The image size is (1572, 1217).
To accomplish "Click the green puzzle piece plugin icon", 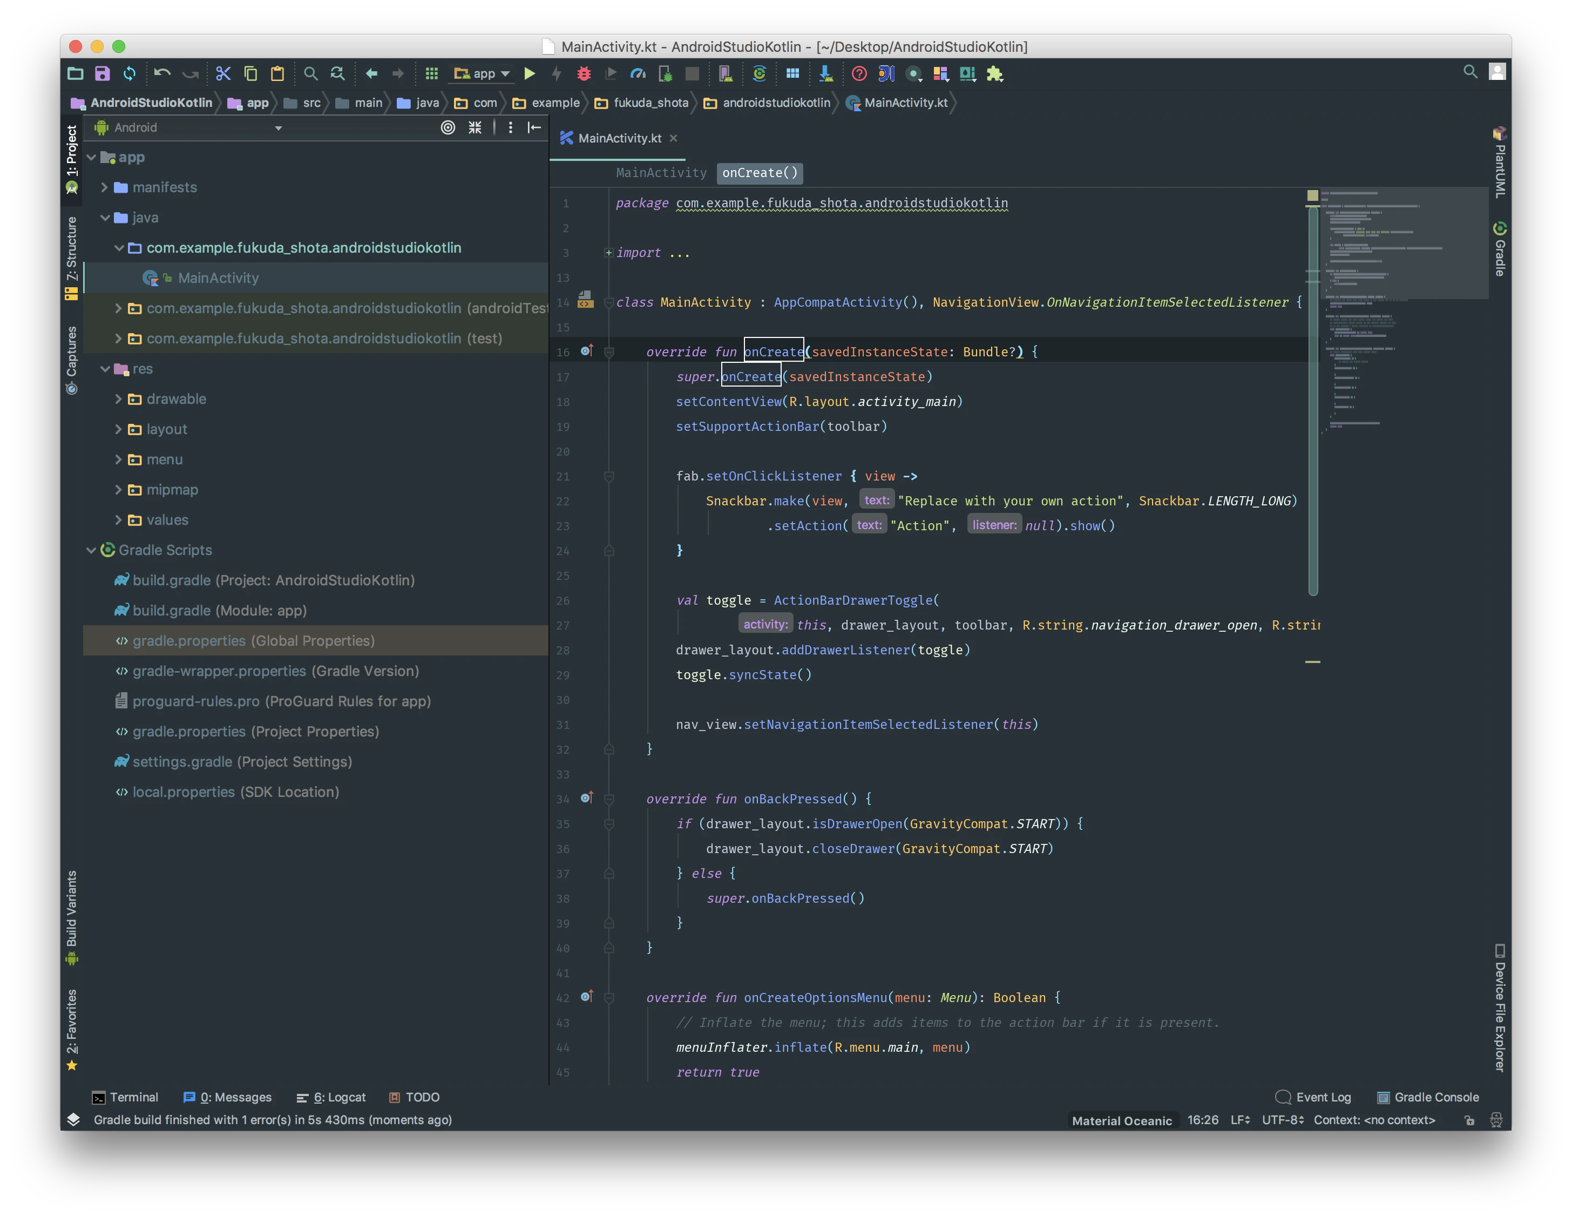I will pos(995,73).
